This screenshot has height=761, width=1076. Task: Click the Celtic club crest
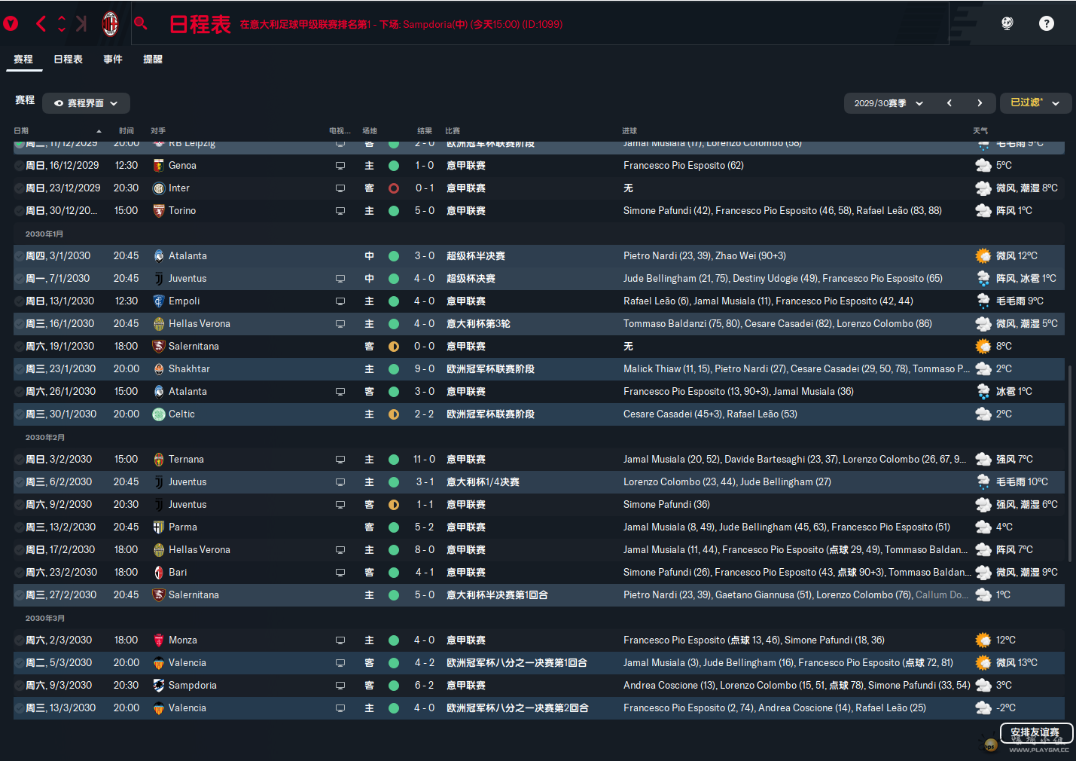pos(159,414)
